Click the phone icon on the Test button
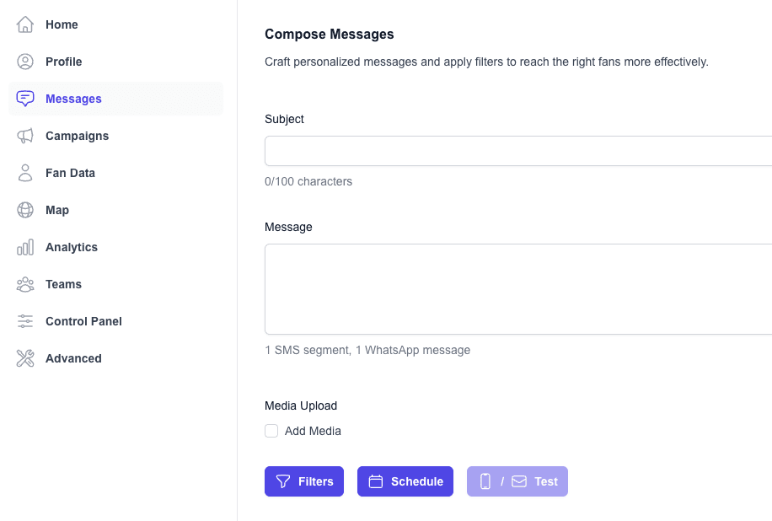772x521 pixels. (485, 481)
